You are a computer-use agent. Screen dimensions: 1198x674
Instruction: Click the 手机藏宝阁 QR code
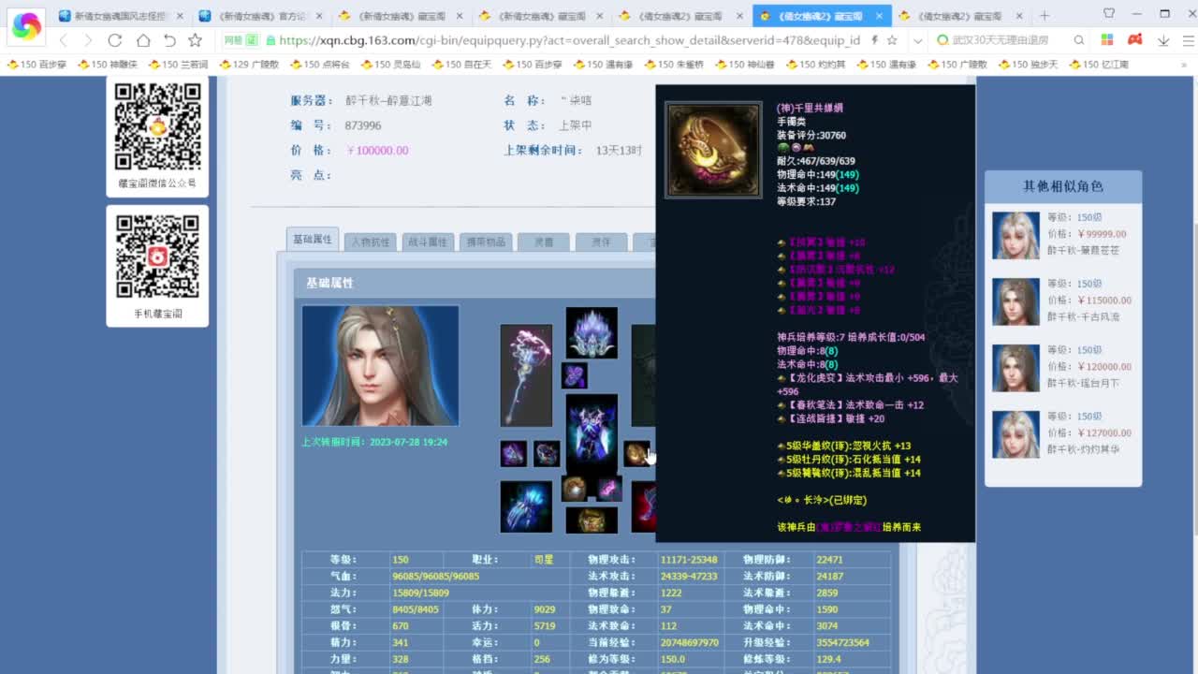157,256
